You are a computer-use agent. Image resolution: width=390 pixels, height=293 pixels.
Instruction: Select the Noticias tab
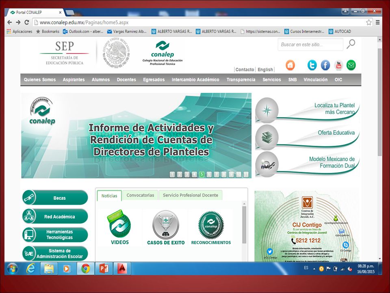click(109, 196)
